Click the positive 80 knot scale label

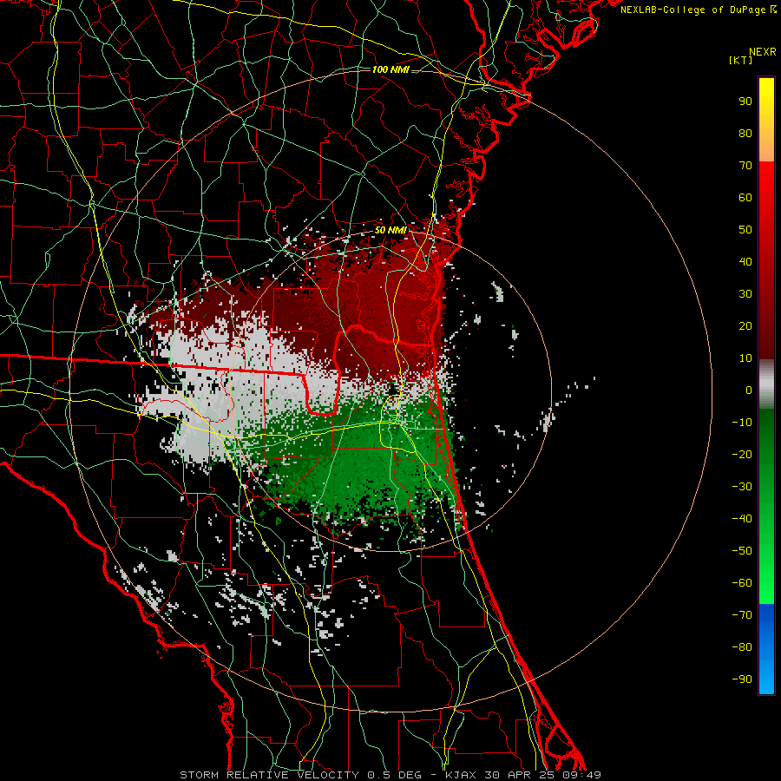[745, 134]
